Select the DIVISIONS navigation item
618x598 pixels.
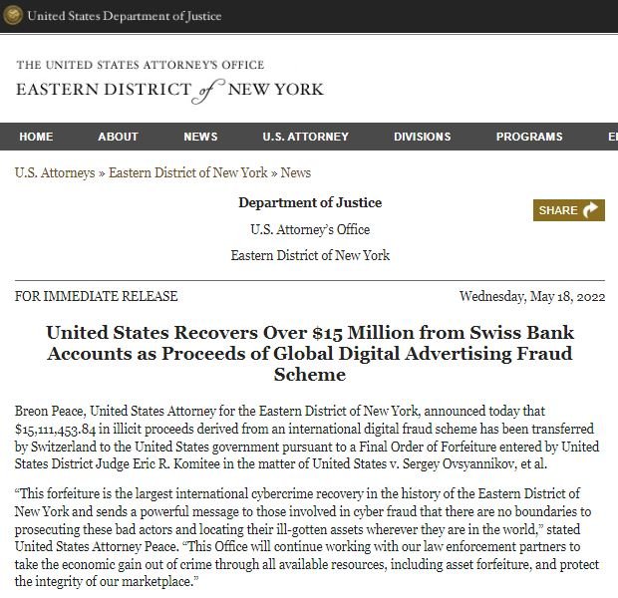[x=422, y=137]
